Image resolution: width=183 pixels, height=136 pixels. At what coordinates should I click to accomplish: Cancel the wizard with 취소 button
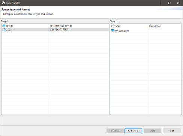pyautogui.click(x=172, y=131)
